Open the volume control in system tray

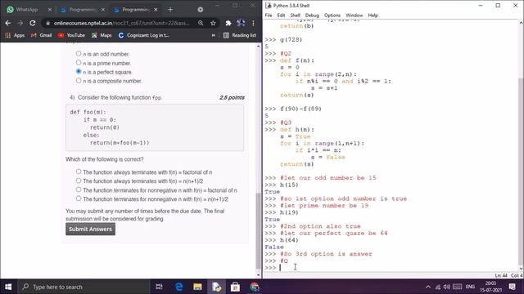coord(446,287)
